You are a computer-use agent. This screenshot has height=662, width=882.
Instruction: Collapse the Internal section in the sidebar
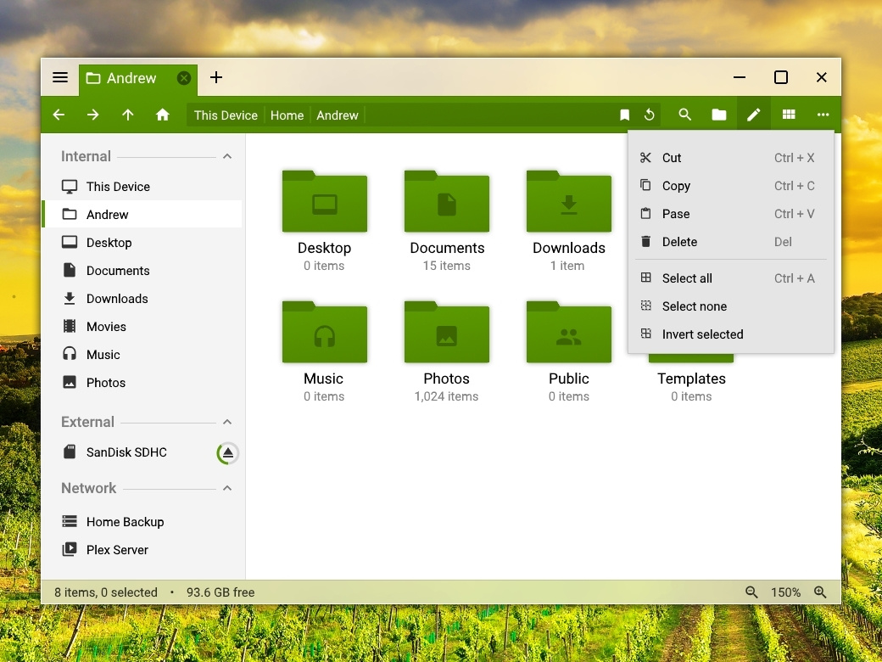click(x=226, y=156)
